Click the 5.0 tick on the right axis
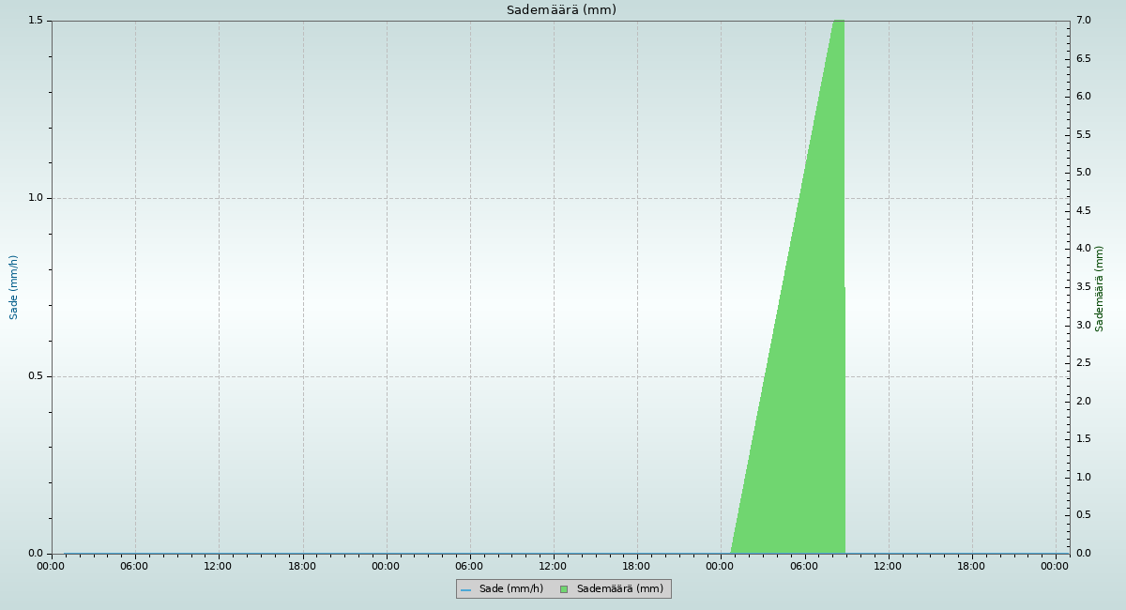Viewport: 1126px width, 610px height. click(1082, 173)
